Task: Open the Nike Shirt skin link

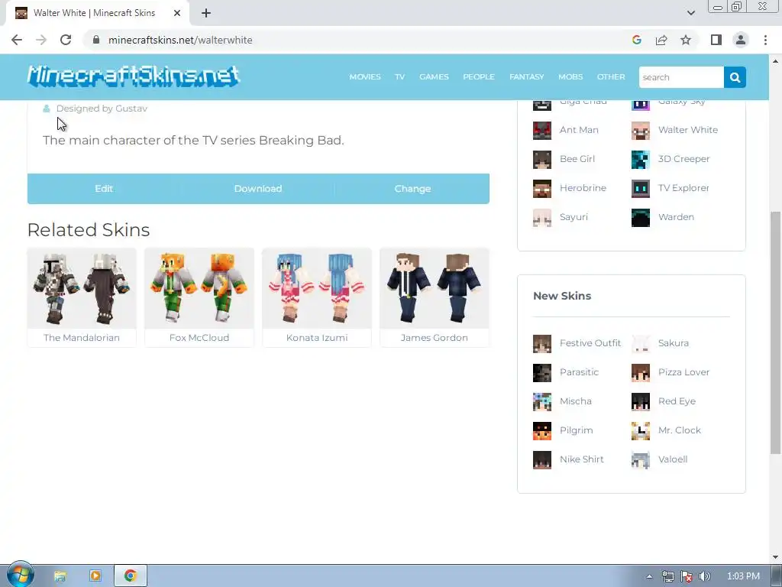Action: coord(581,459)
